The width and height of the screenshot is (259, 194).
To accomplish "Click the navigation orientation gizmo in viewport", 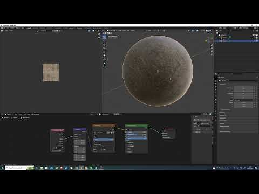I will (209, 39).
